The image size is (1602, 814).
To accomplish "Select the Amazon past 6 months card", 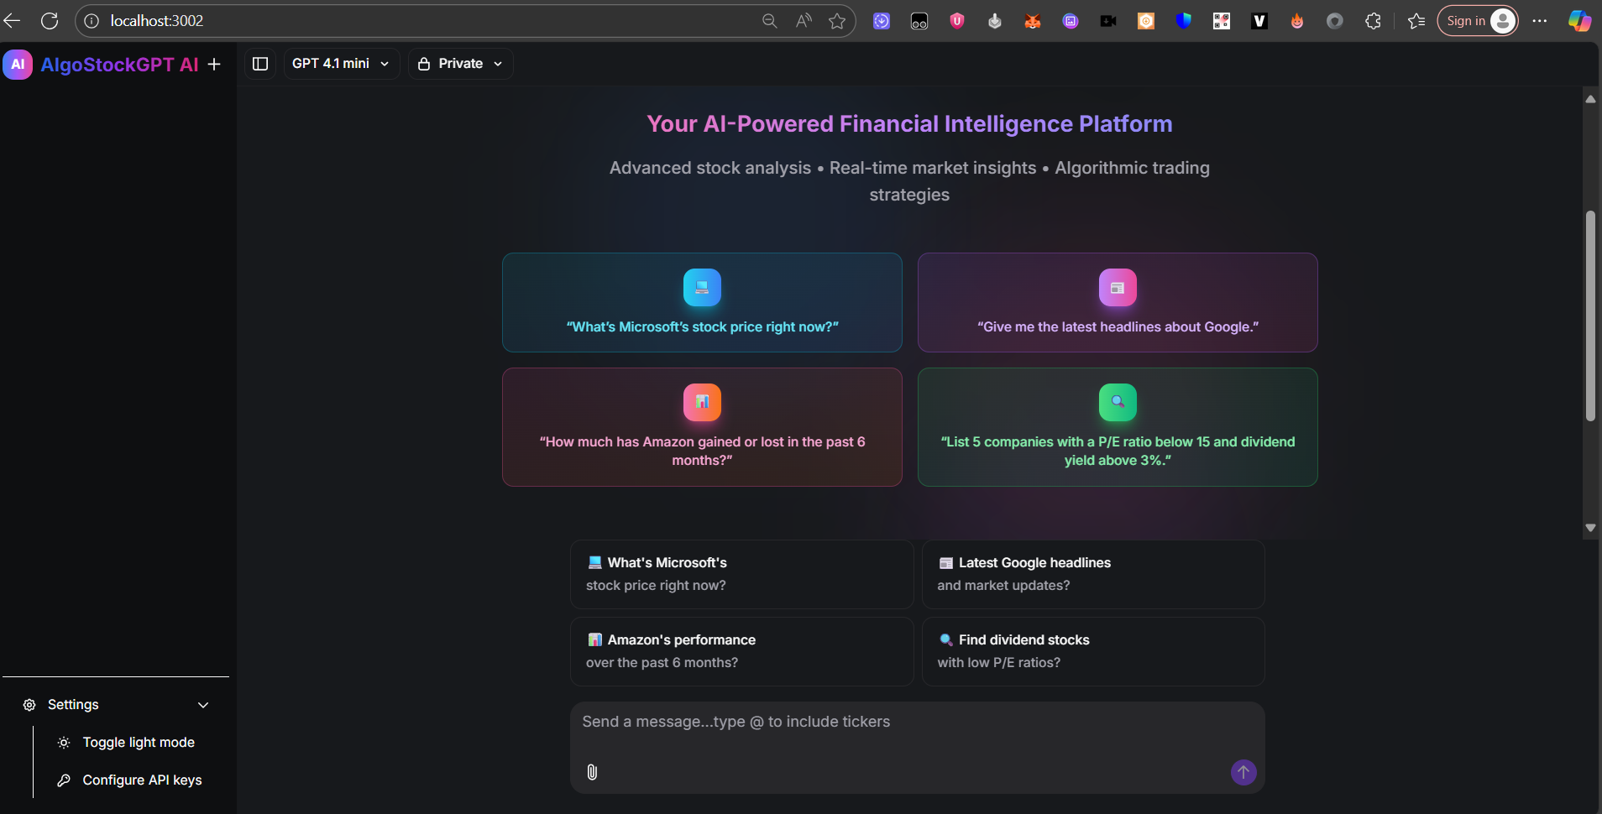I will [x=702, y=427].
